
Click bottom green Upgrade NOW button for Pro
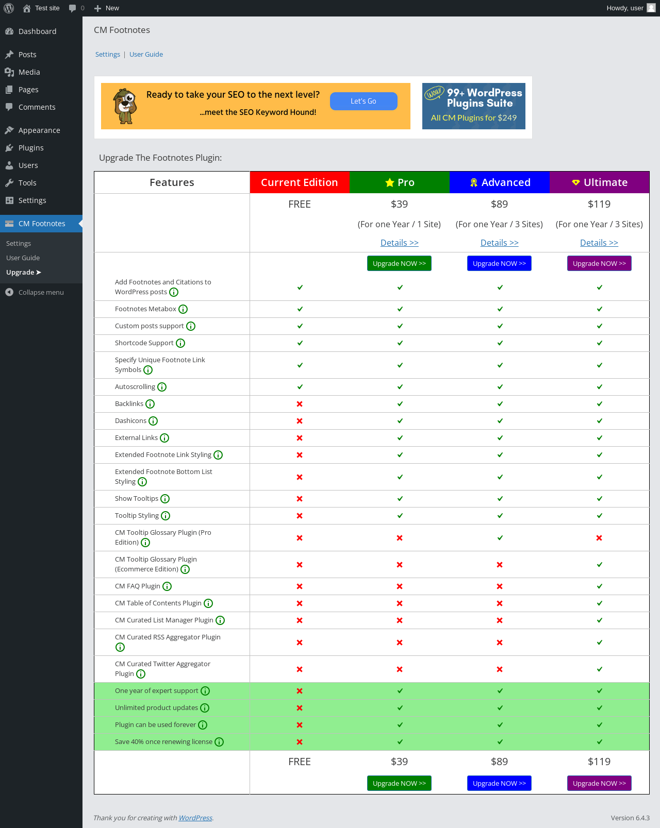[x=400, y=783]
